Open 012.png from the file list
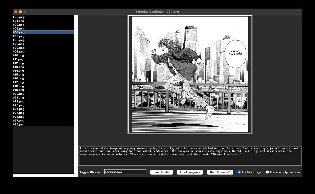 pos(19,63)
